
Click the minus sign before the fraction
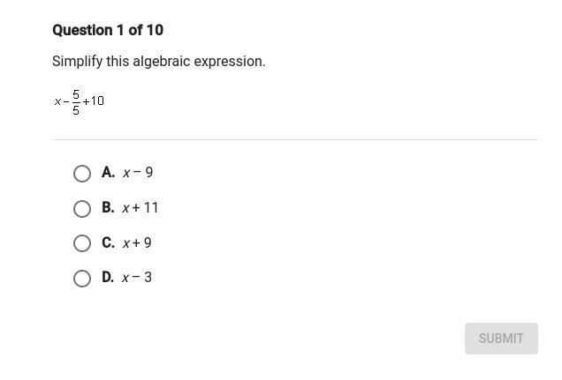(66, 101)
